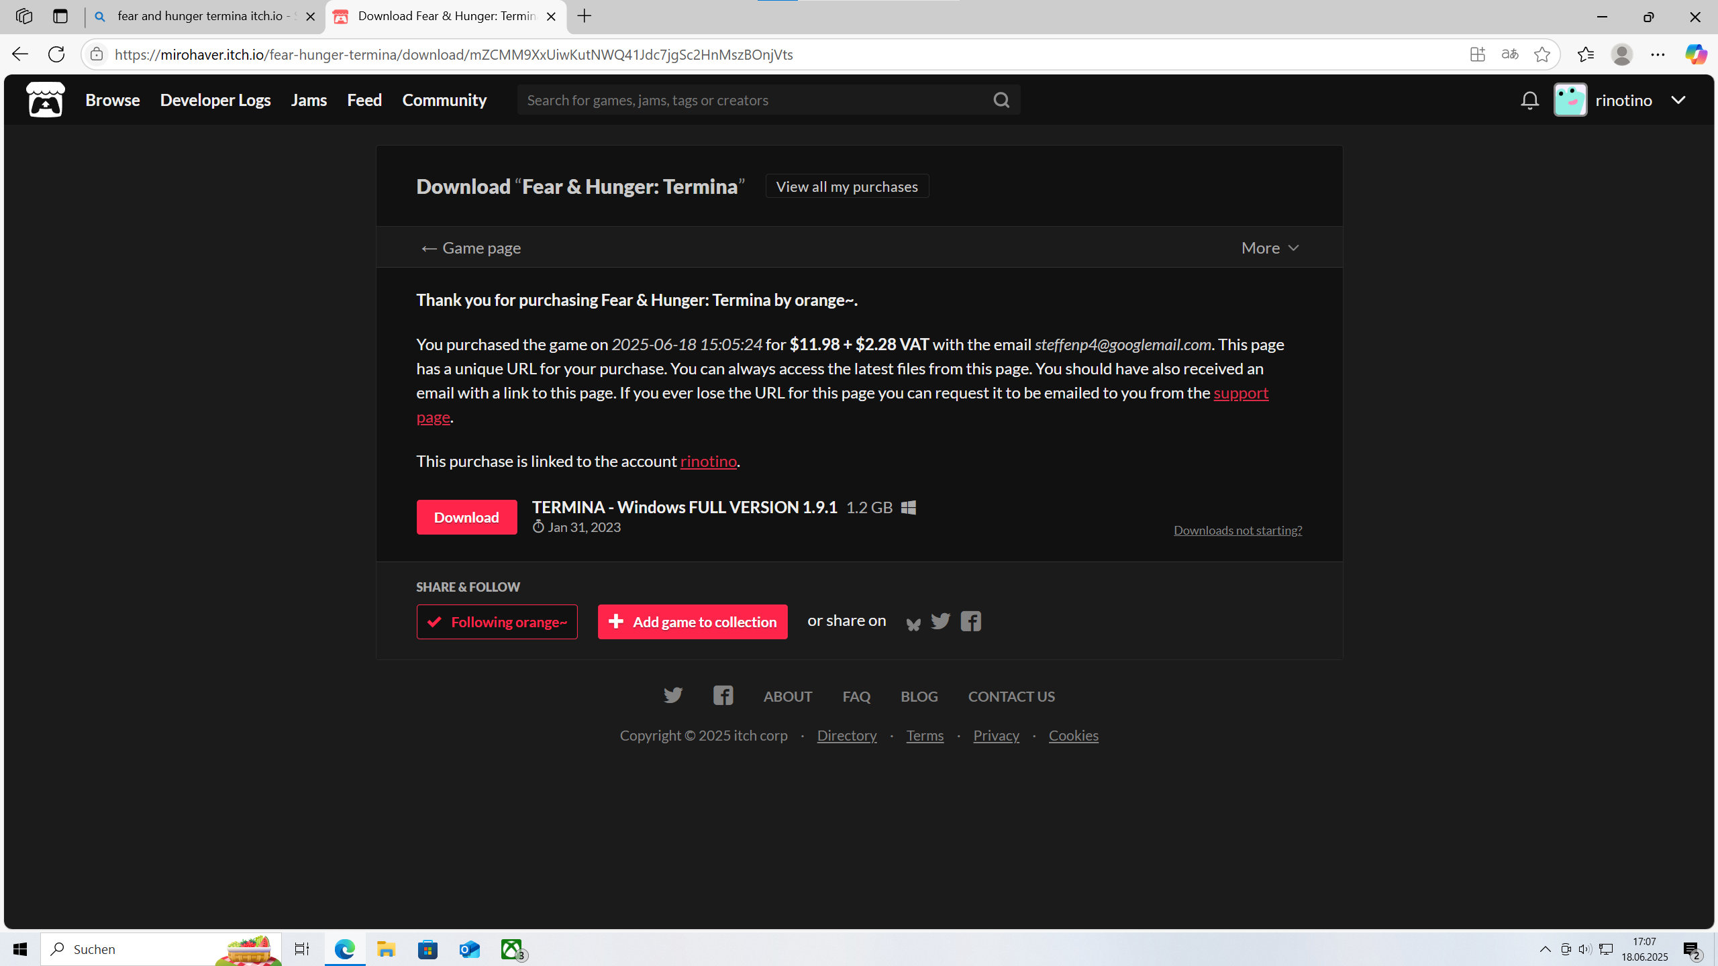The height and width of the screenshot is (966, 1718).
Task: Share the game on Facebook icon
Action: pos(970,621)
